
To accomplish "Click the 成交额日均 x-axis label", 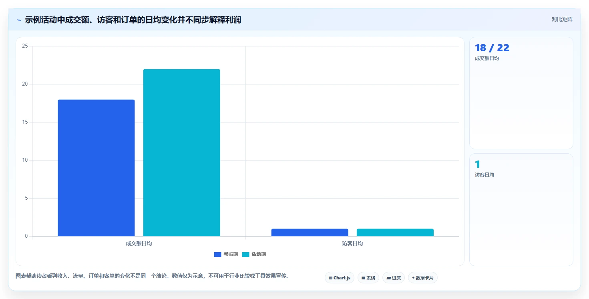I will (139, 243).
